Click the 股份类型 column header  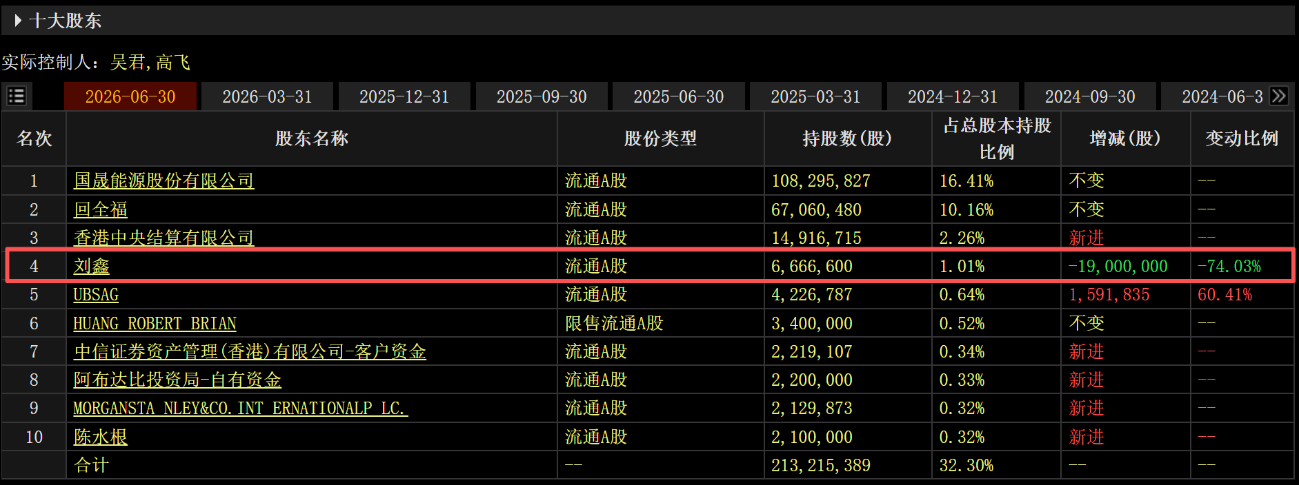pos(660,138)
